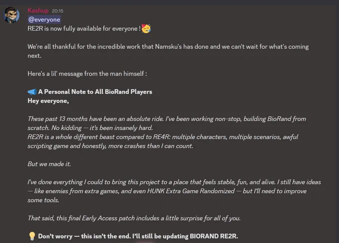This screenshot has height=243, width=339.
Task: Click the "These past 13 months" paragraph
Action: click(167, 123)
